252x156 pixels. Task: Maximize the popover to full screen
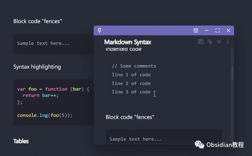(x=218, y=30)
